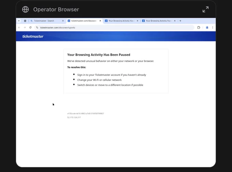Image resolution: width=232 pixels, height=172 pixels.
Task: Close the ticketmaster.com/discover tab
Action: point(100,21)
